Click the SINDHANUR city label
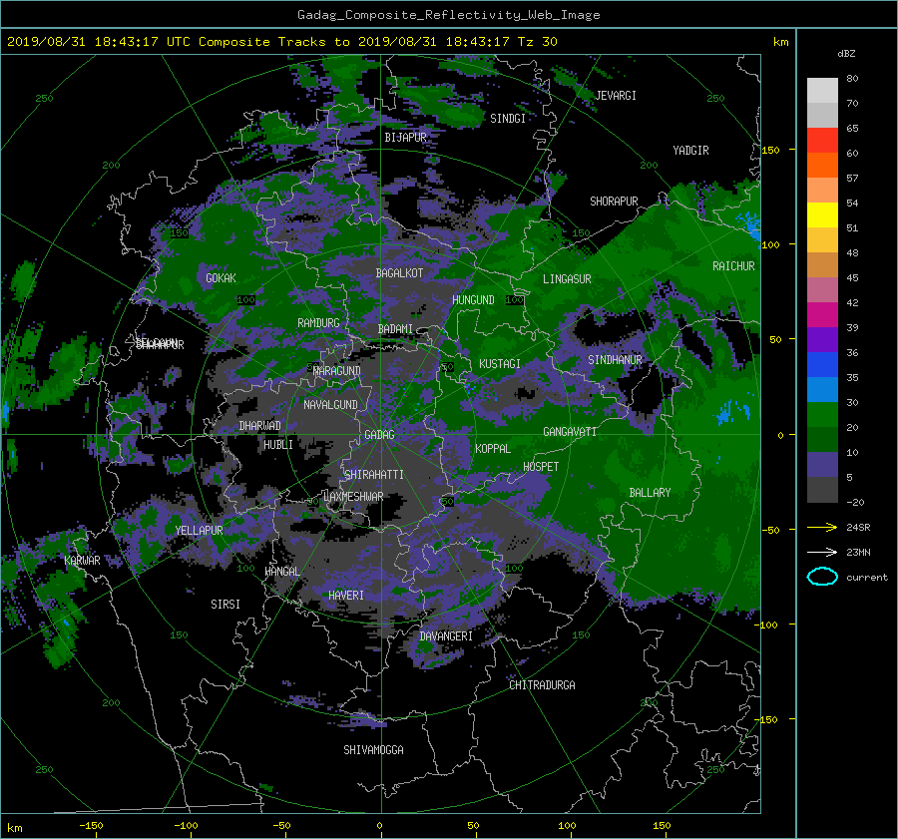Viewport: 898px width, 839px height. pyautogui.click(x=615, y=360)
